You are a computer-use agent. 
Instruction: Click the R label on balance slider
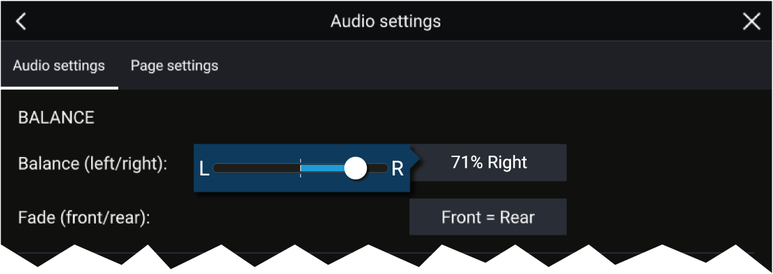(397, 169)
